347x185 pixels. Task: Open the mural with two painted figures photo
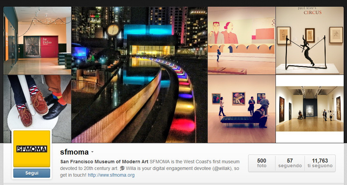pos(241,40)
